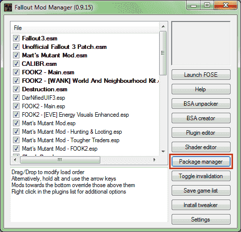This screenshot has height=232, width=241.
Task: Open the Plugin editor
Action: 201,133
